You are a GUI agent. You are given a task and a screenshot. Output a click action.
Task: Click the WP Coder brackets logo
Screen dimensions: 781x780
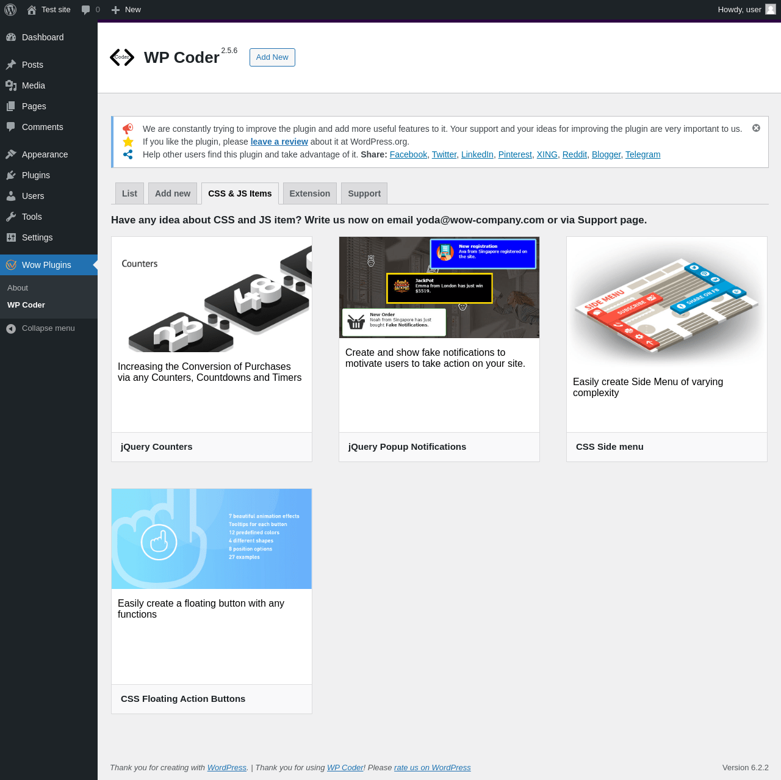point(122,57)
